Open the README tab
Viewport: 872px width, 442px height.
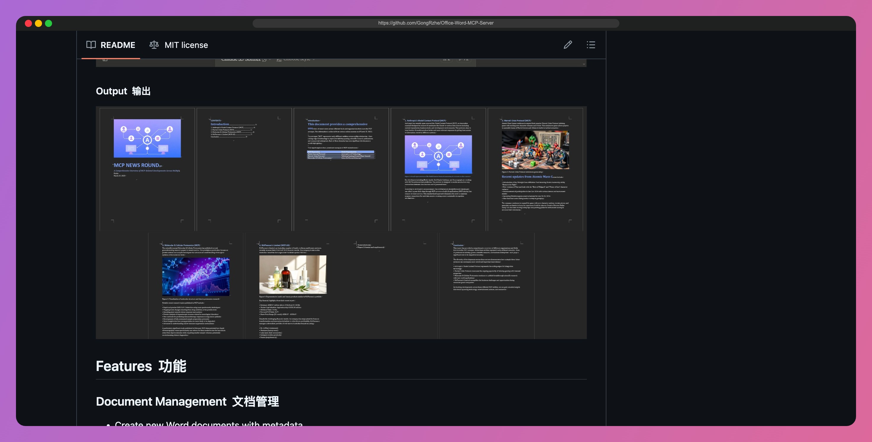pos(111,45)
